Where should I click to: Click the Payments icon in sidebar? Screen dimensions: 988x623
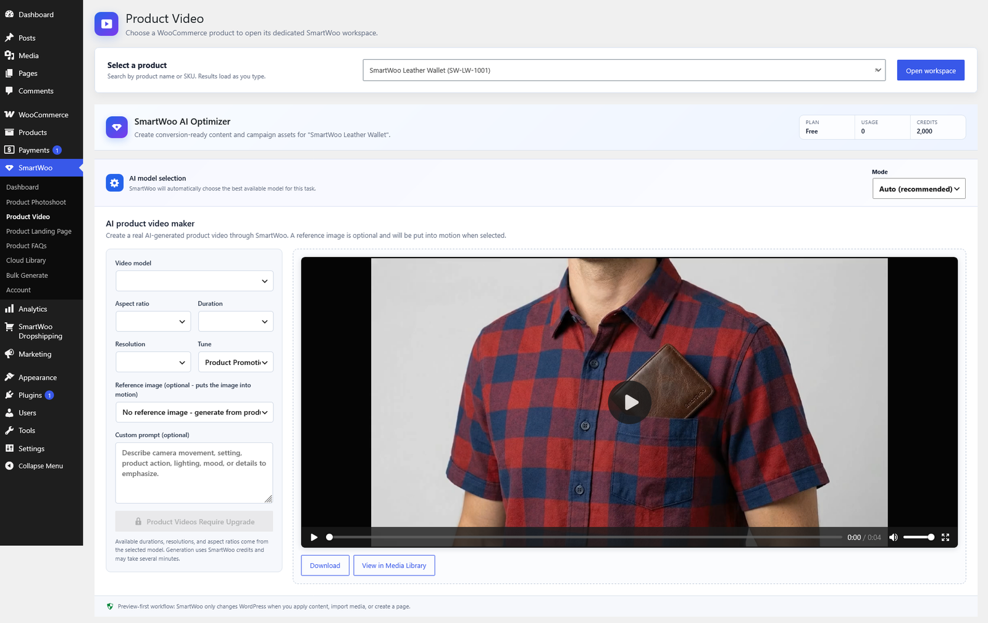pyautogui.click(x=9, y=150)
